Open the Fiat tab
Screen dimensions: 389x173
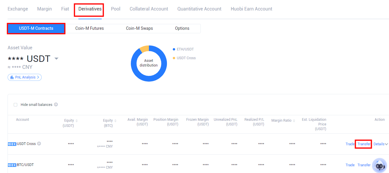[x=65, y=9]
